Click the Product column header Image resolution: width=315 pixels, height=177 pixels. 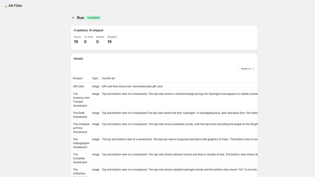[78, 78]
